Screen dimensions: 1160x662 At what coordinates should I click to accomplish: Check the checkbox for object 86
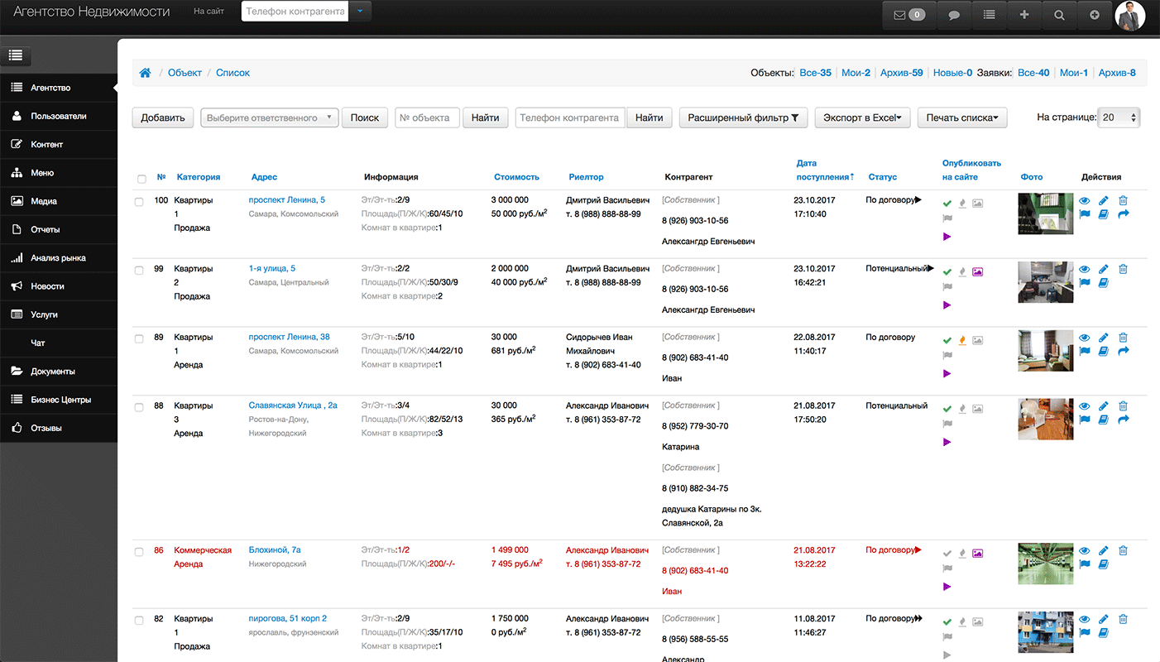tap(139, 552)
